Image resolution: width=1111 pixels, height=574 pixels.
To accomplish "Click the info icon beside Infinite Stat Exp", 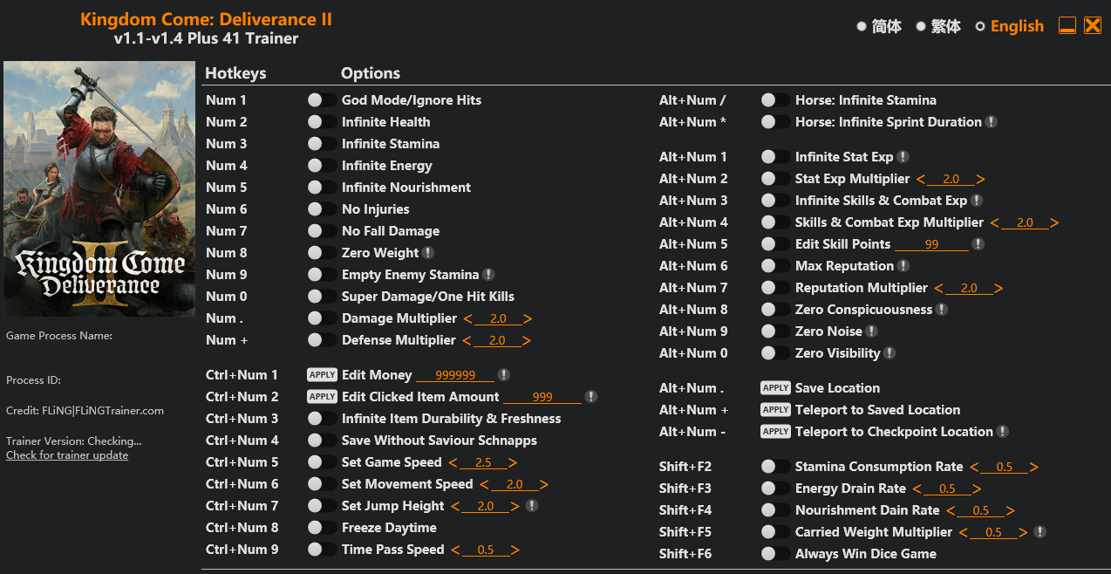I will tap(903, 157).
